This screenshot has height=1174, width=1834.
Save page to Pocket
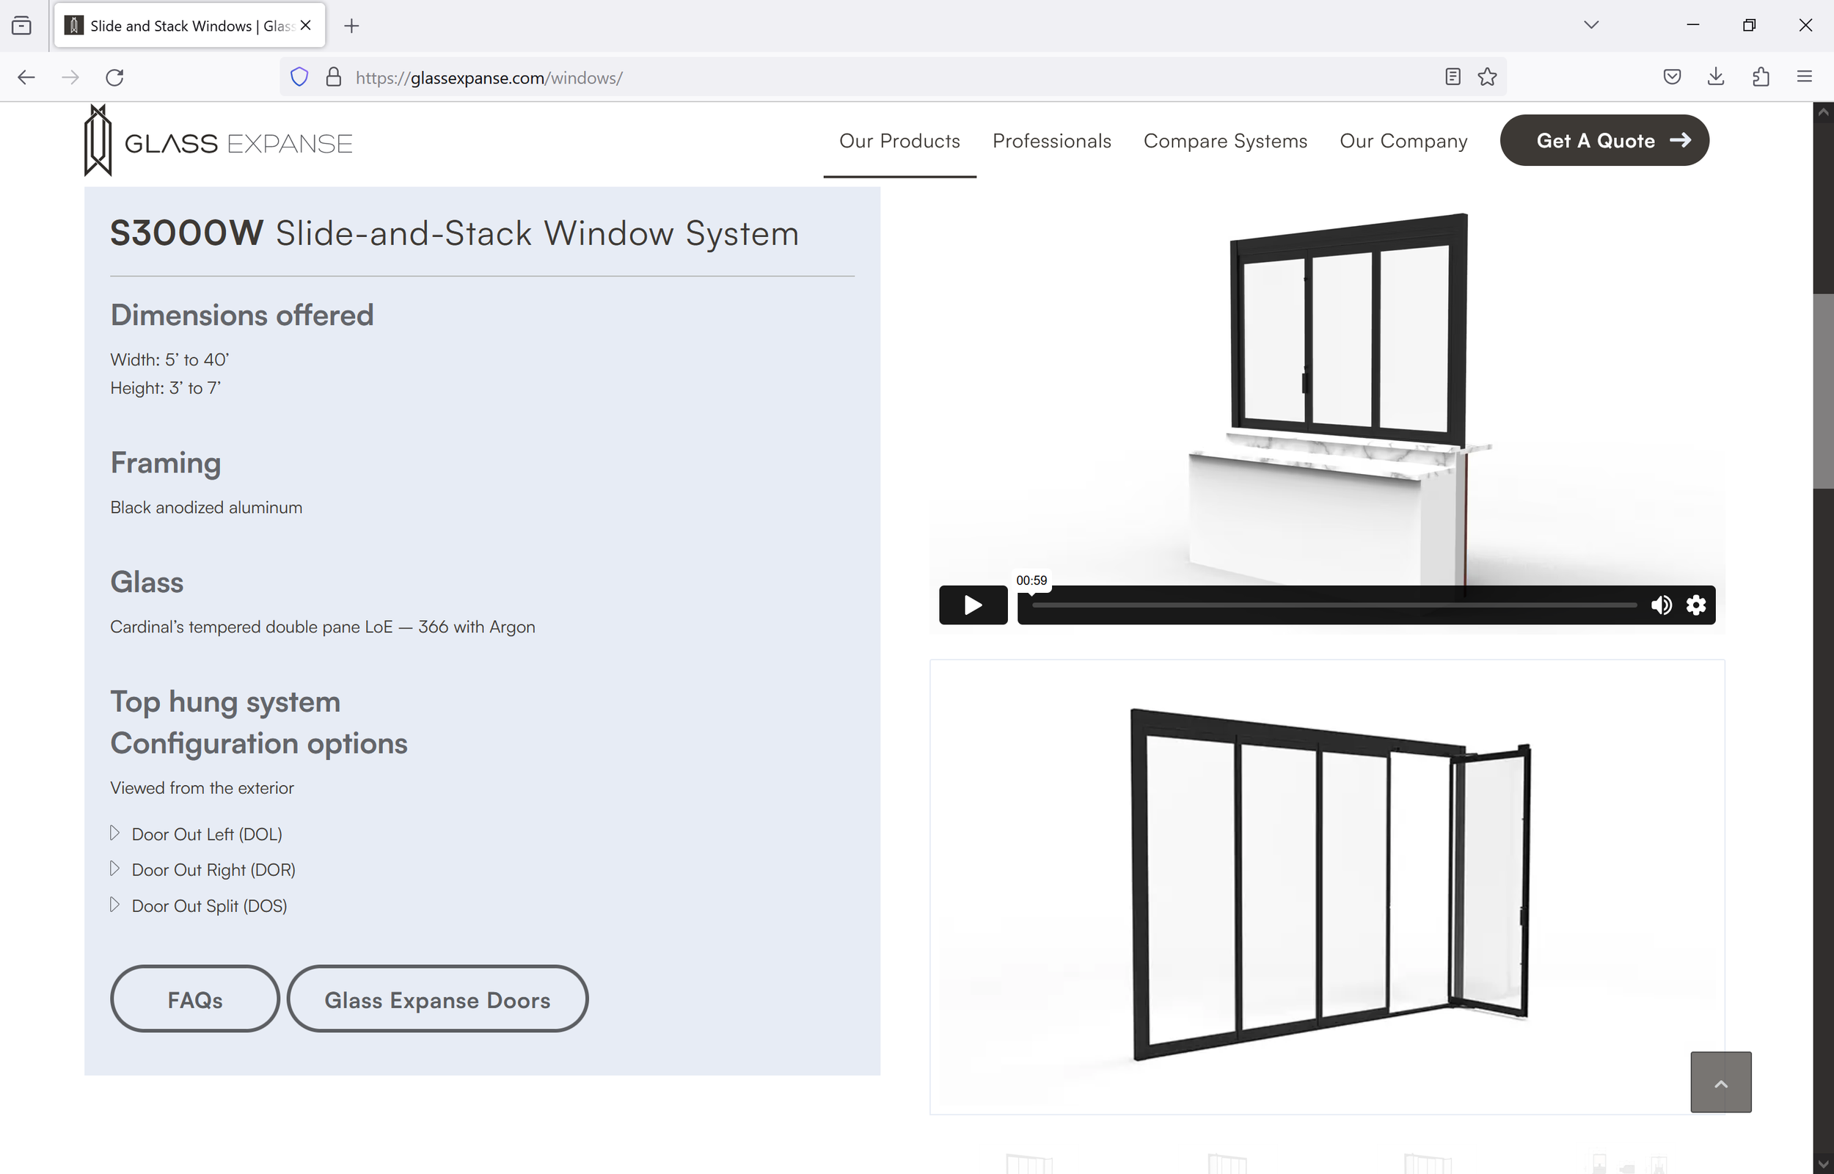(1672, 77)
